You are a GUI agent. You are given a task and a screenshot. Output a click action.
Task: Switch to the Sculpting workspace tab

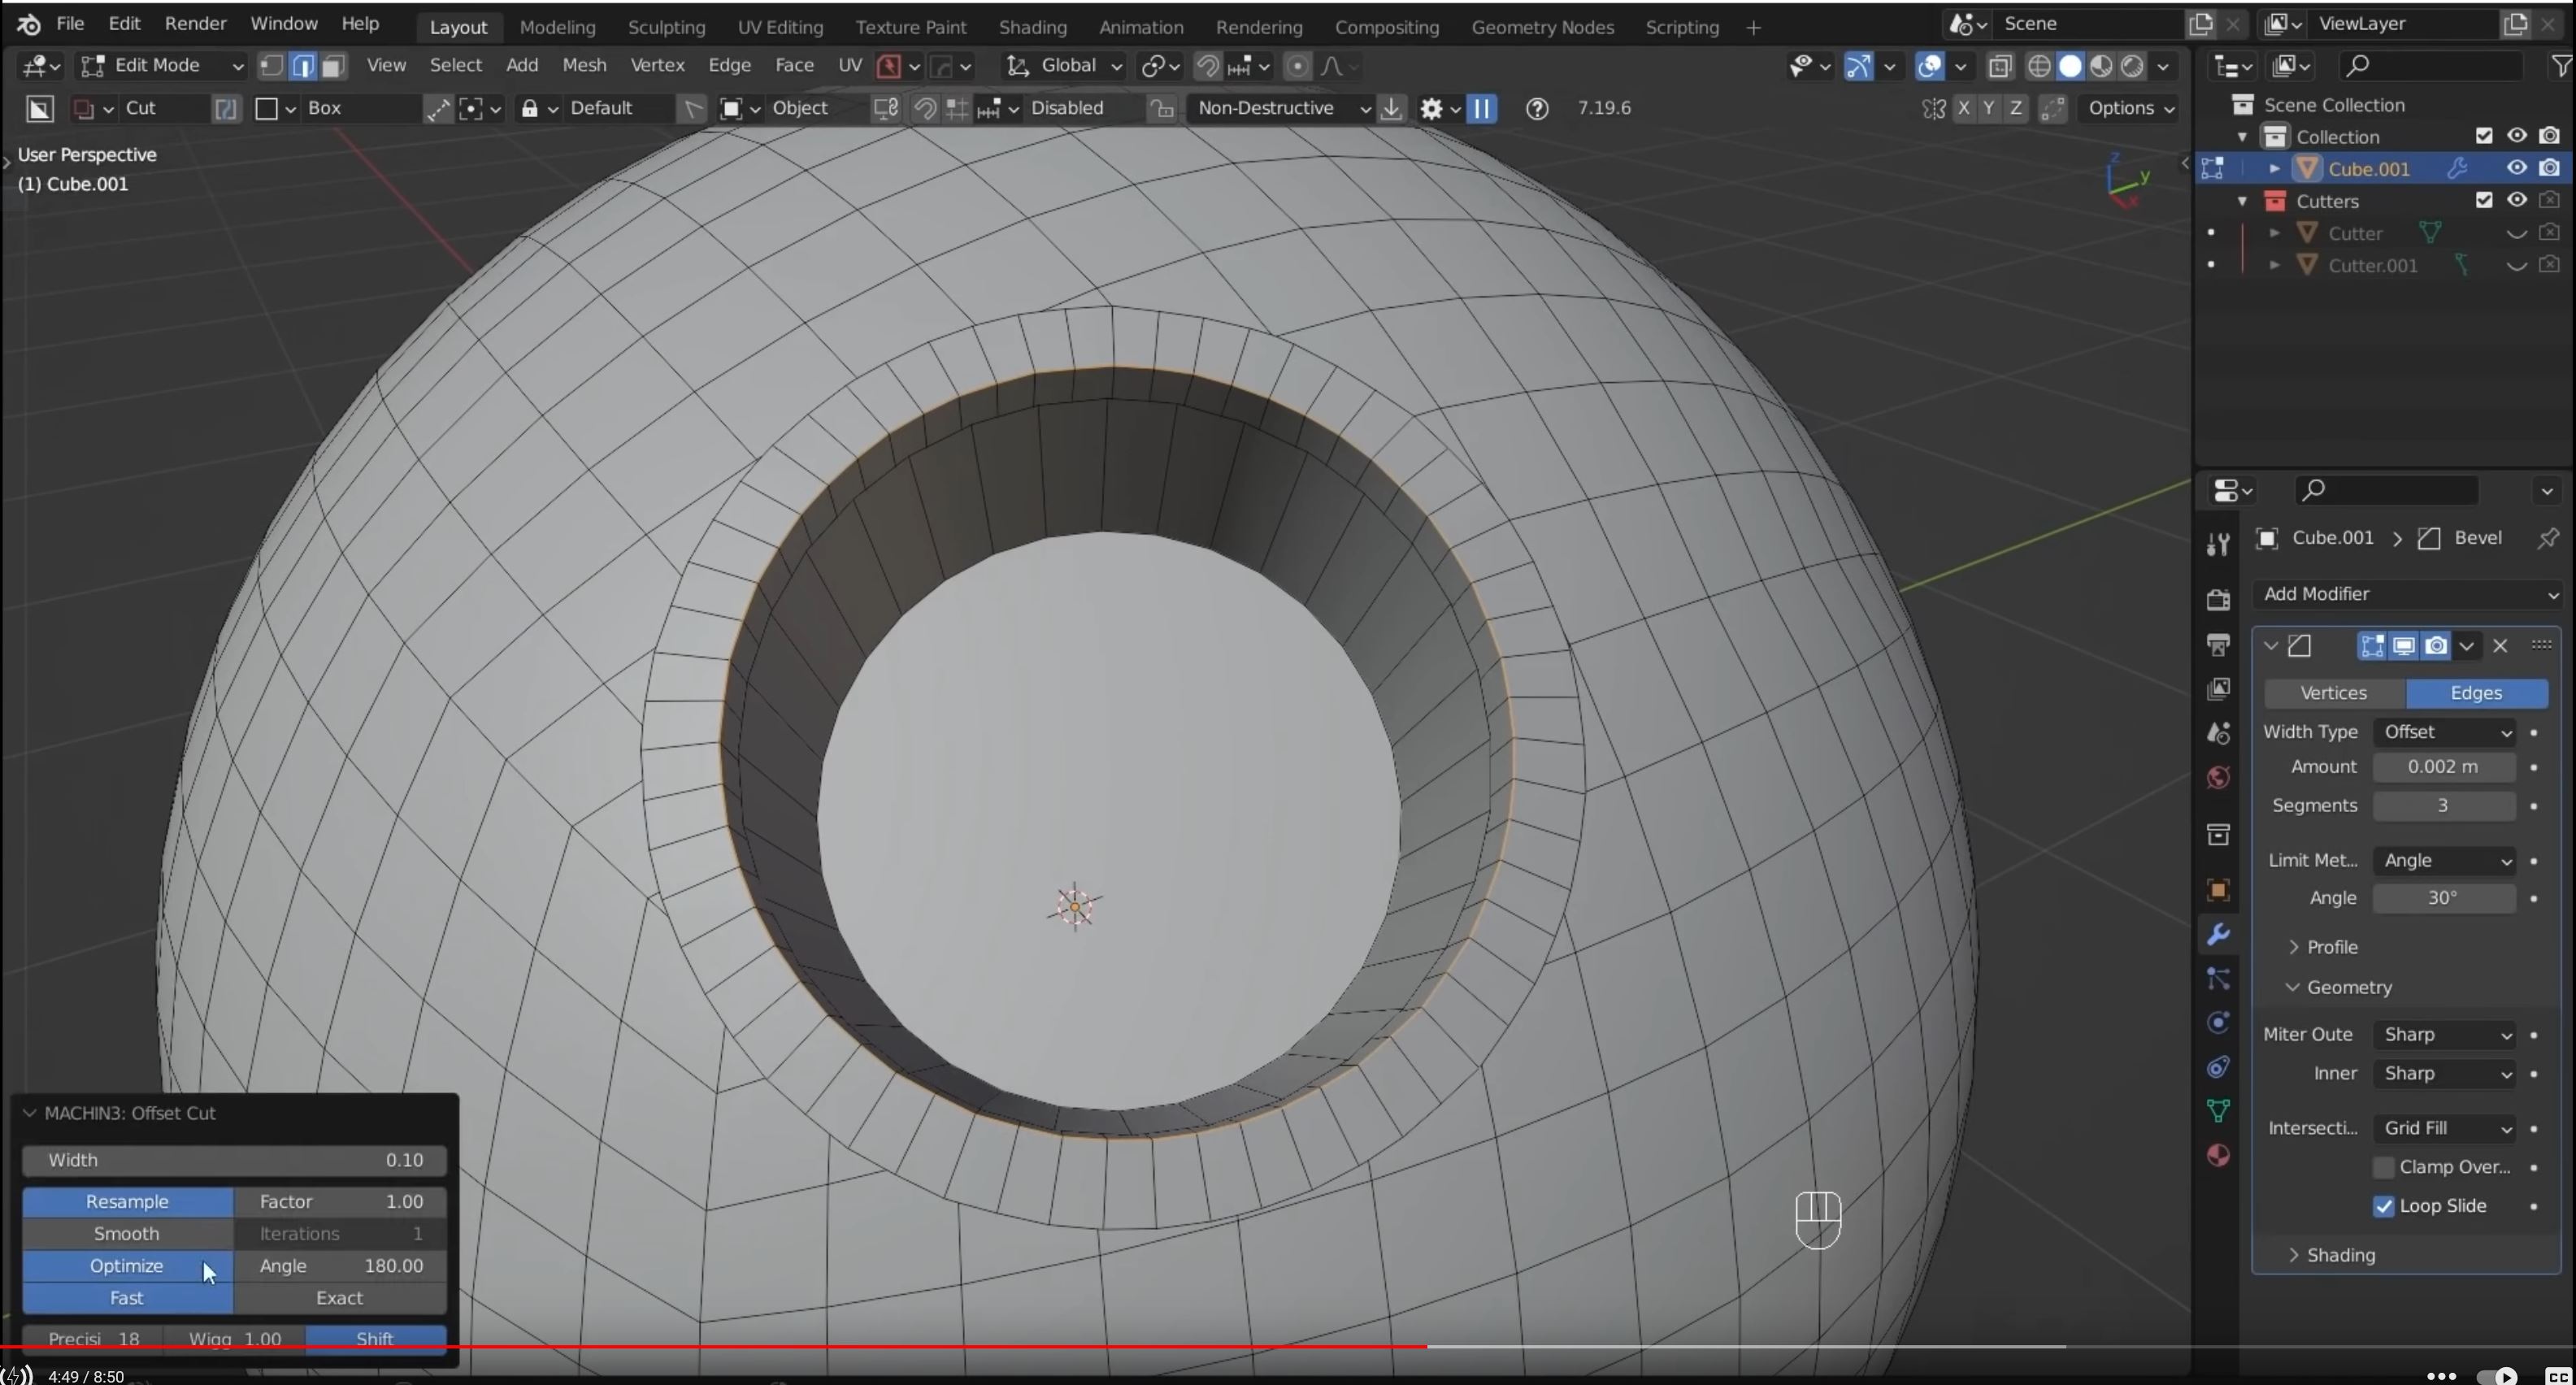666,27
